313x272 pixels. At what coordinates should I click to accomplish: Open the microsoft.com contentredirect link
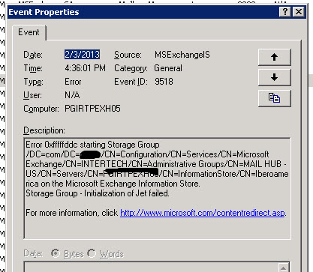coord(203,213)
